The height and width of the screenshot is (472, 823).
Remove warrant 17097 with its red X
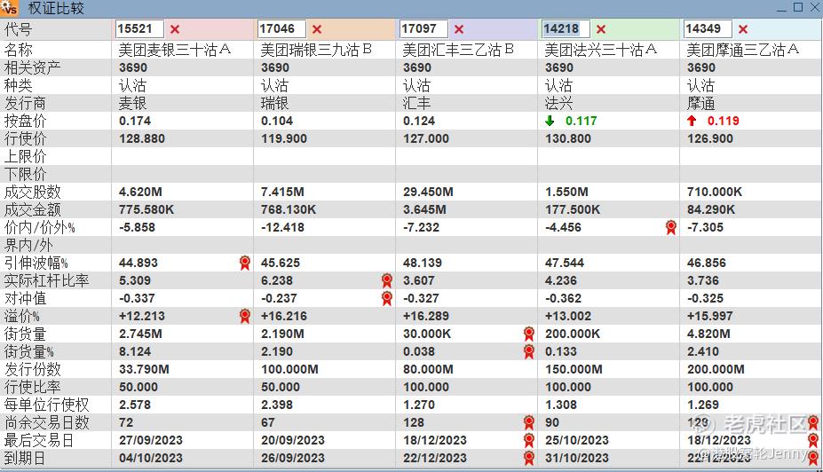pos(459,29)
